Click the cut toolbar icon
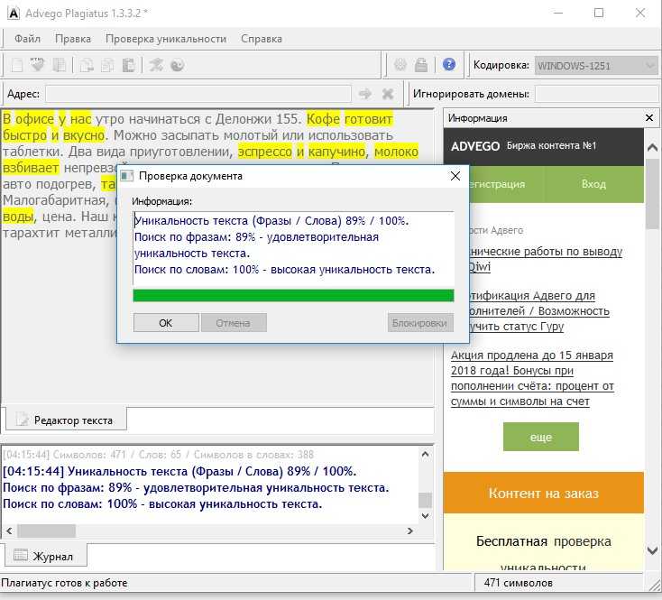This screenshot has height=600, width=662. coord(87,65)
